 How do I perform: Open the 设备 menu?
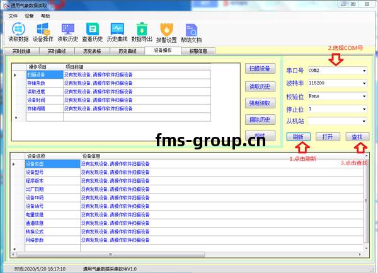click(x=29, y=15)
